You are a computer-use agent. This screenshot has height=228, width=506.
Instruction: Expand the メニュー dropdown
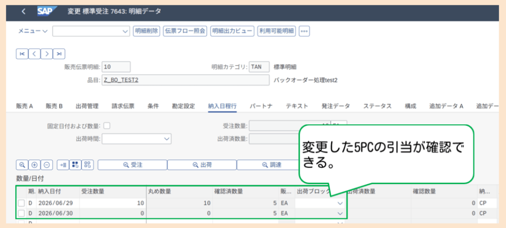tap(33, 31)
